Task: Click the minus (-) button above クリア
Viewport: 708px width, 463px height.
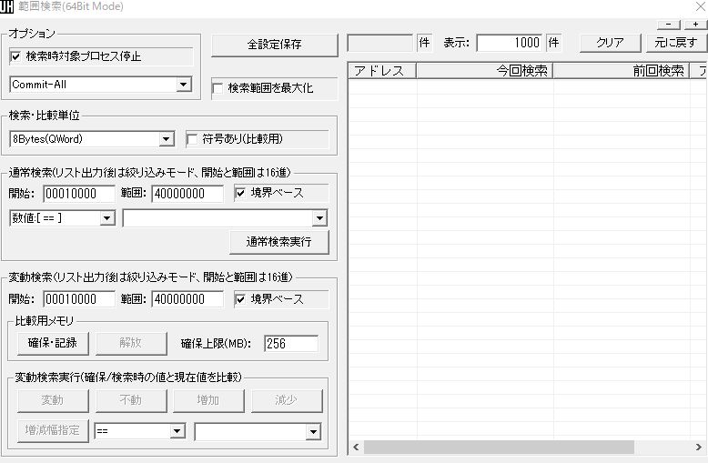Action: pyautogui.click(x=669, y=25)
